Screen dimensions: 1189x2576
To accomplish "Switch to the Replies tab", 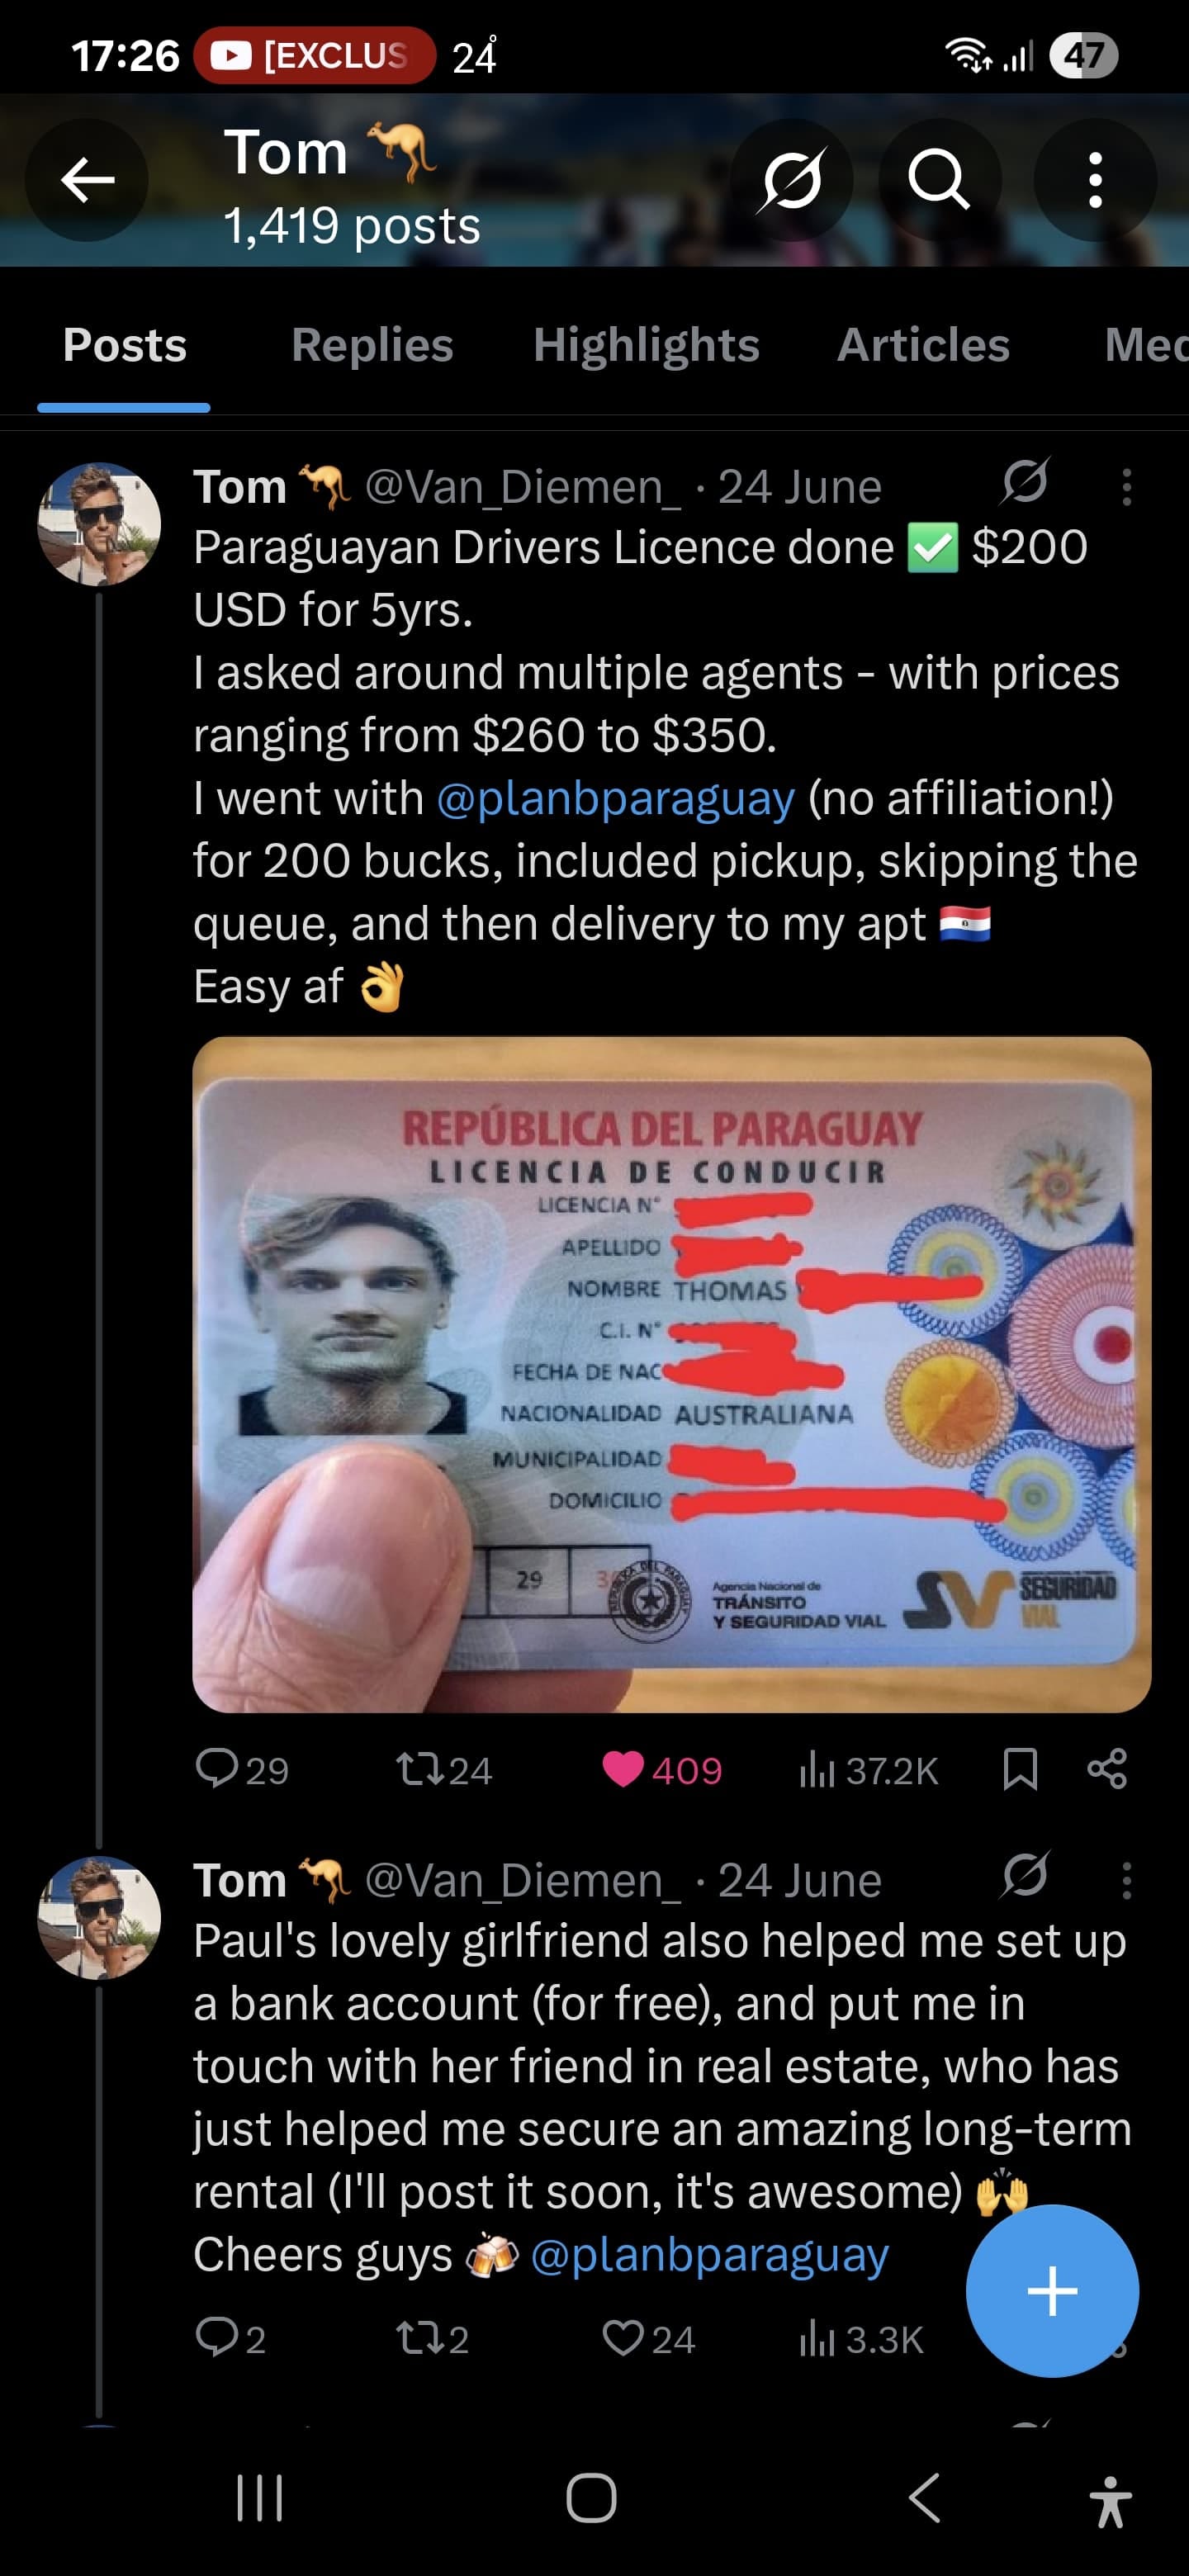I will point(372,345).
